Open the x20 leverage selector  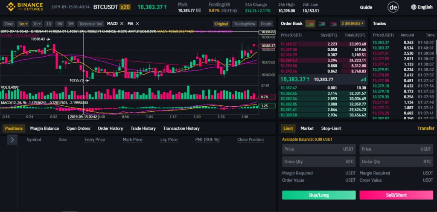(x=125, y=7)
